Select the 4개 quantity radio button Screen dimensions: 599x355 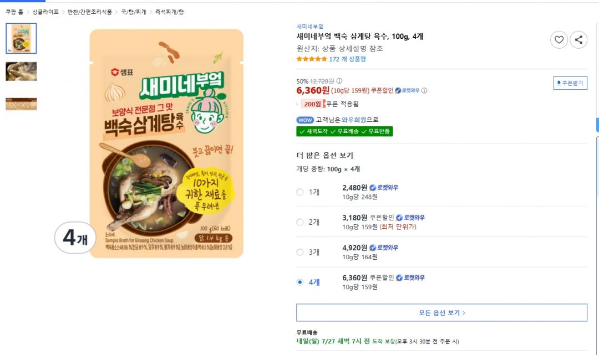click(300, 282)
